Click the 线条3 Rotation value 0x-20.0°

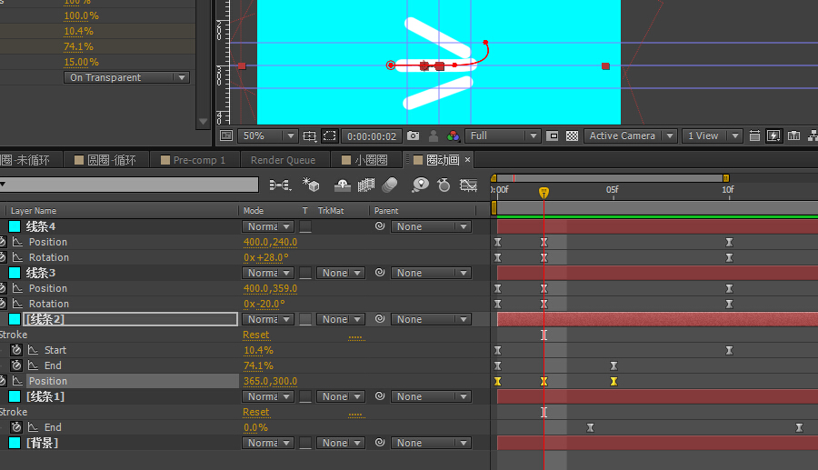click(264, 304)
